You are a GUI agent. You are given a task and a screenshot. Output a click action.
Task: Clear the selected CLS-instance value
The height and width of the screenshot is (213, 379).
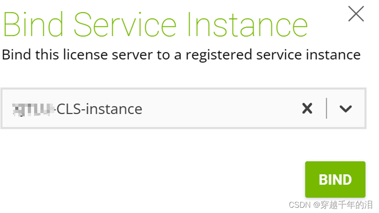[x=307, y=108]
